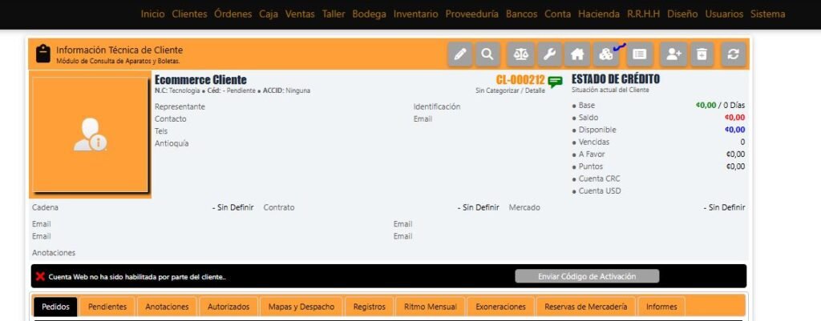
Task: Open the Clientes menu
Action: coord(189,14)
